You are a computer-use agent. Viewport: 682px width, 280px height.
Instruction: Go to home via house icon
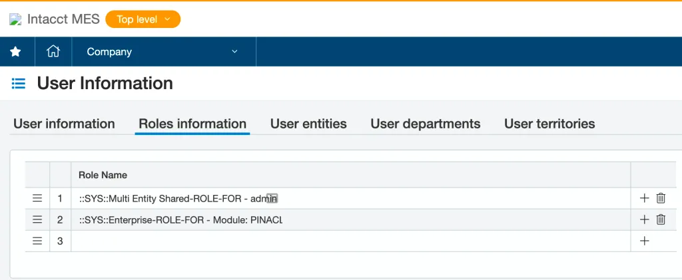(x=53, y=52)
